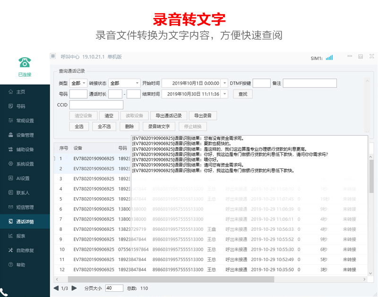Click the green telephone connection icon
The height and width of the screenshot is (297, 378).
tap(25, 62)
